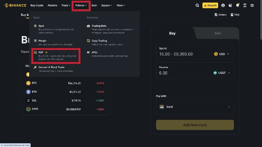Click the language globe icon
262x147 pixels.
coord(252,6)
